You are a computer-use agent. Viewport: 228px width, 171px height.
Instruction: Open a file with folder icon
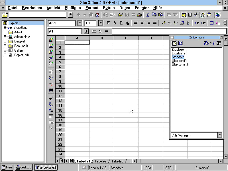tap(120, 15)
